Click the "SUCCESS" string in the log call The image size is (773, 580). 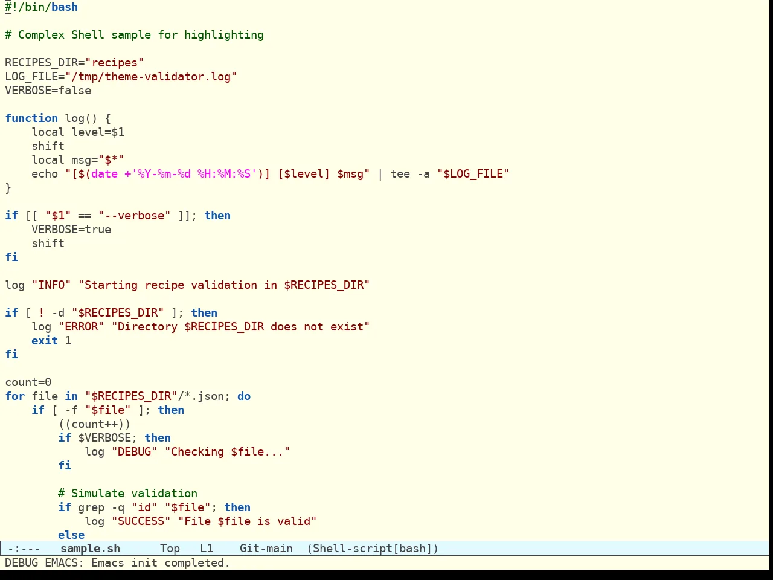coord(141,521)
